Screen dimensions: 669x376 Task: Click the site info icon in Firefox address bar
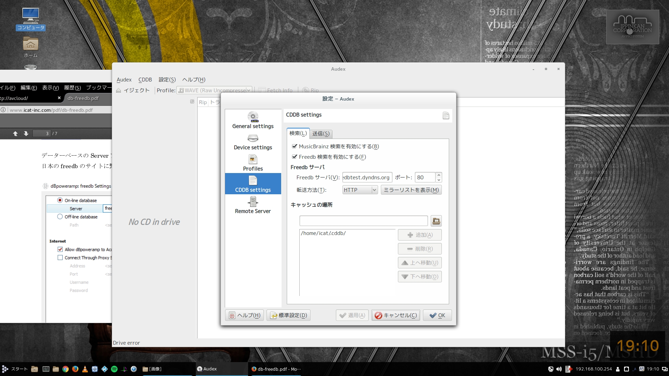3,110
